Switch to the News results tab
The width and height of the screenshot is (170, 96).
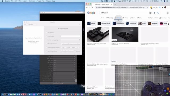[125, 18]
